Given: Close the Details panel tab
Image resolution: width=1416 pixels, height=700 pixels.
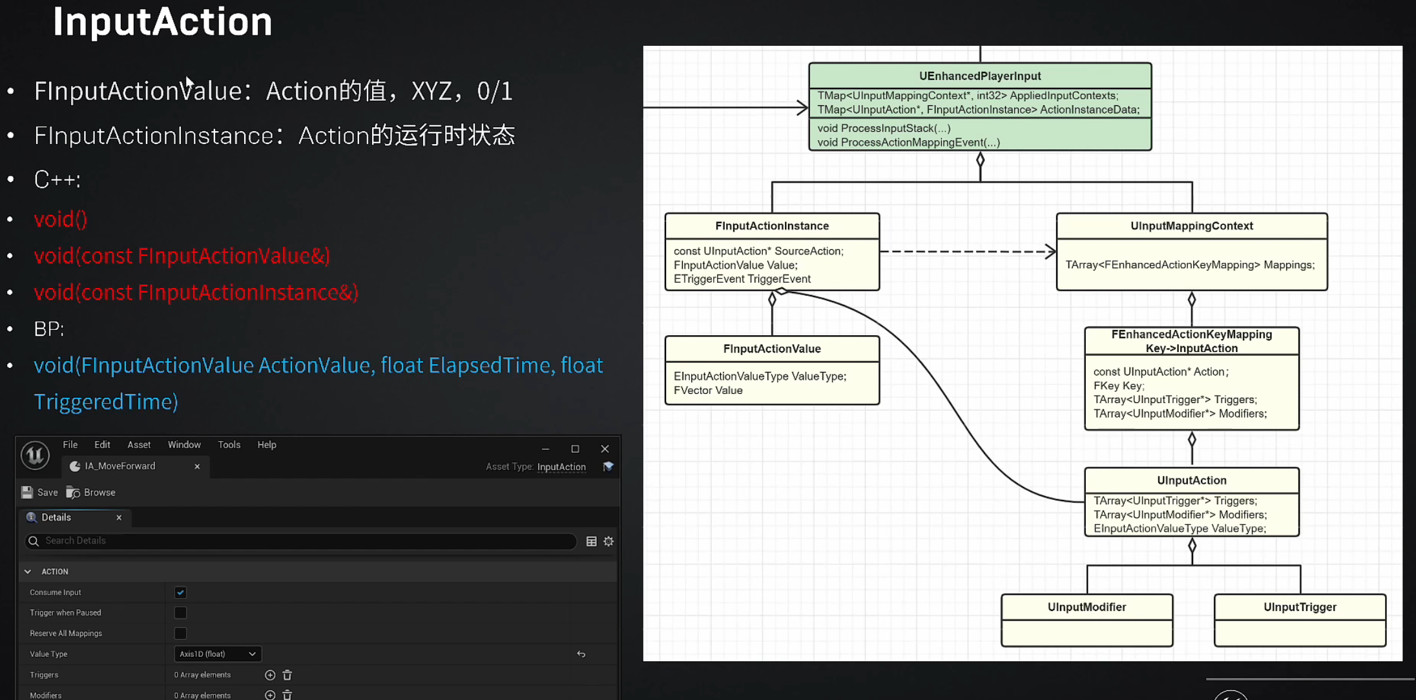Looking at the screenshot, I should pos(119,517).
